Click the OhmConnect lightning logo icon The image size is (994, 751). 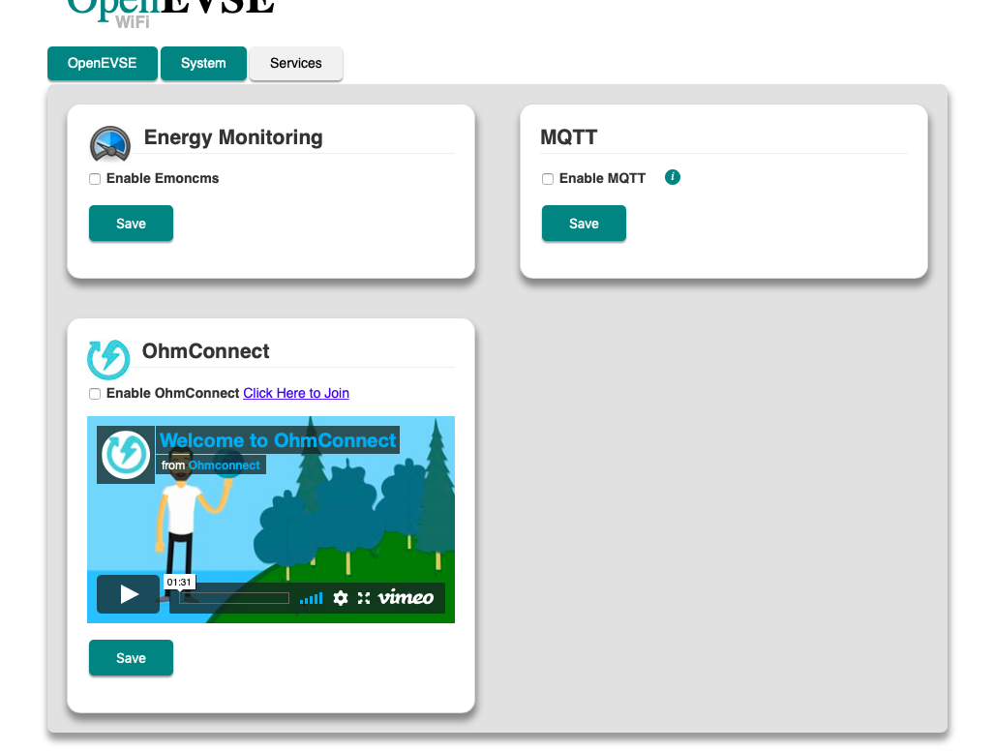click(108, 359)
